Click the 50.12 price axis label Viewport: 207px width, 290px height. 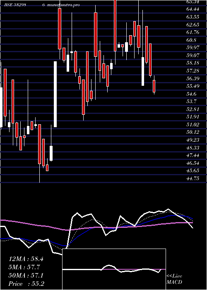coord(193,132)
